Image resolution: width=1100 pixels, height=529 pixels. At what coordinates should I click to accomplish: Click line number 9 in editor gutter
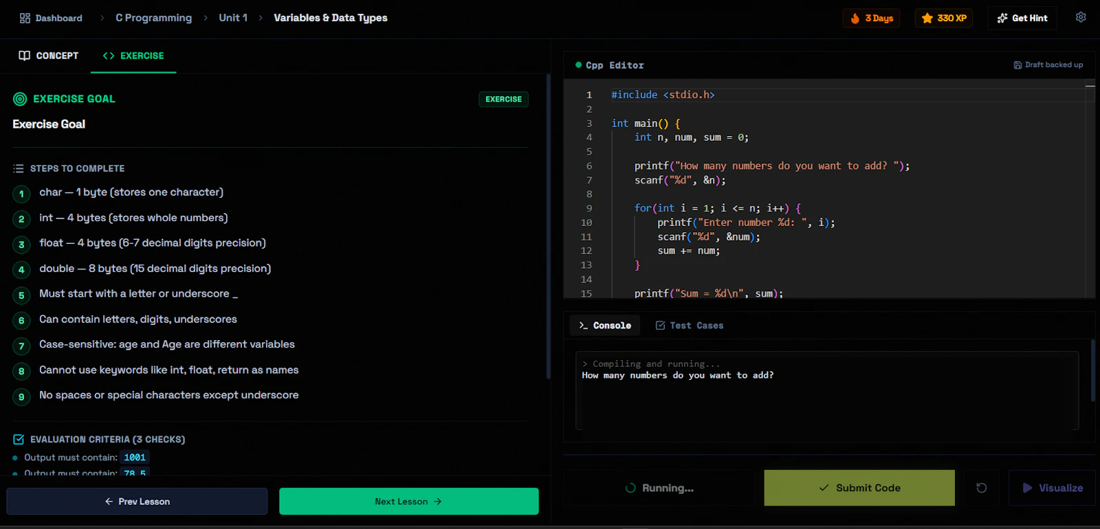tap(589, 208)
